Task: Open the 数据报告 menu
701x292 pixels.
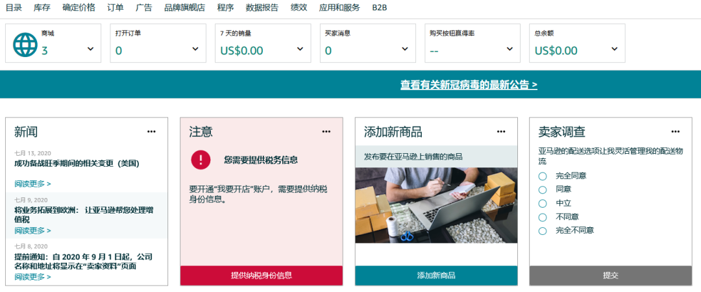Action: (x=262, y=8)
